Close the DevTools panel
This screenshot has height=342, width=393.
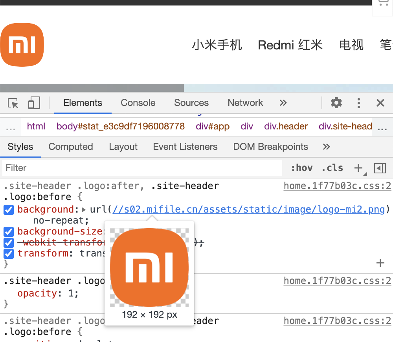coord(380,103)
